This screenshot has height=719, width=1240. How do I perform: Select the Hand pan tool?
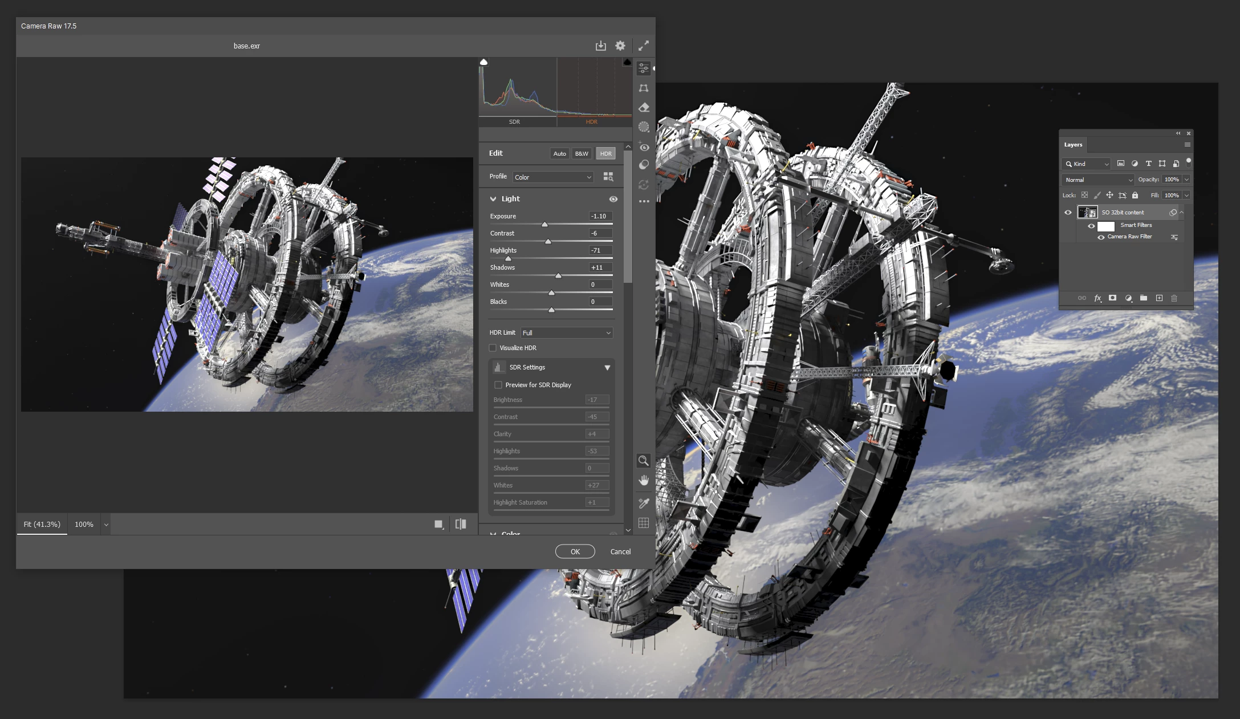(x=644, y=481)
